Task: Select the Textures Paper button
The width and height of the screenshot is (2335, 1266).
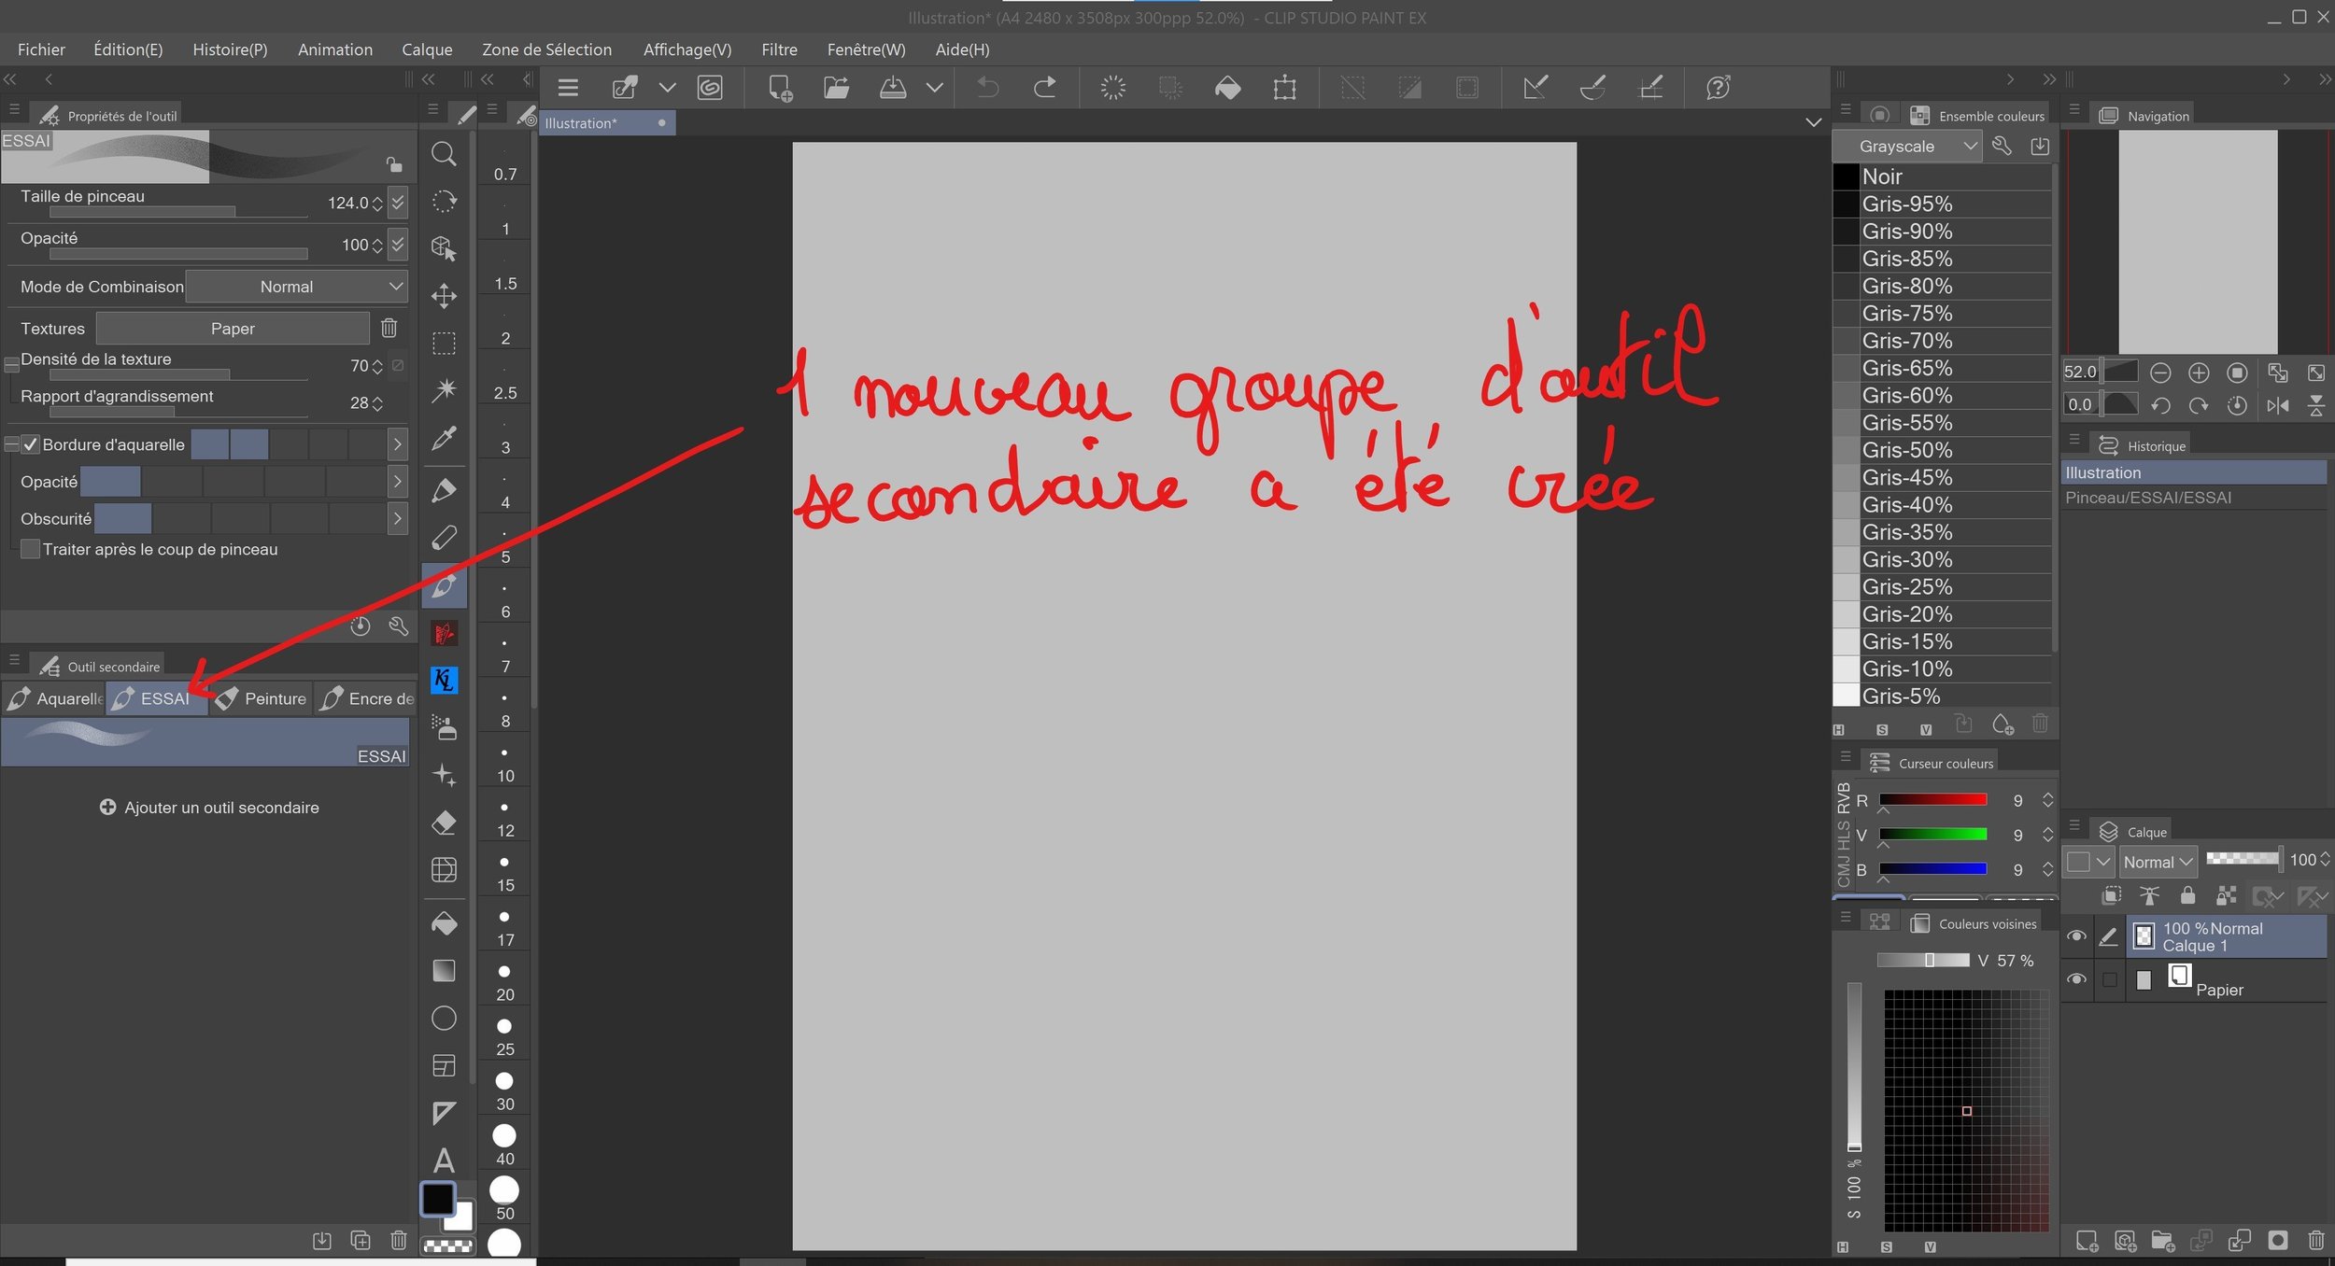Action: [233, 329]
